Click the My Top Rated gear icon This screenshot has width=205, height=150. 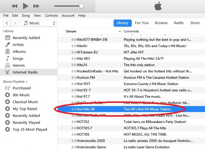tap(7, 109)
